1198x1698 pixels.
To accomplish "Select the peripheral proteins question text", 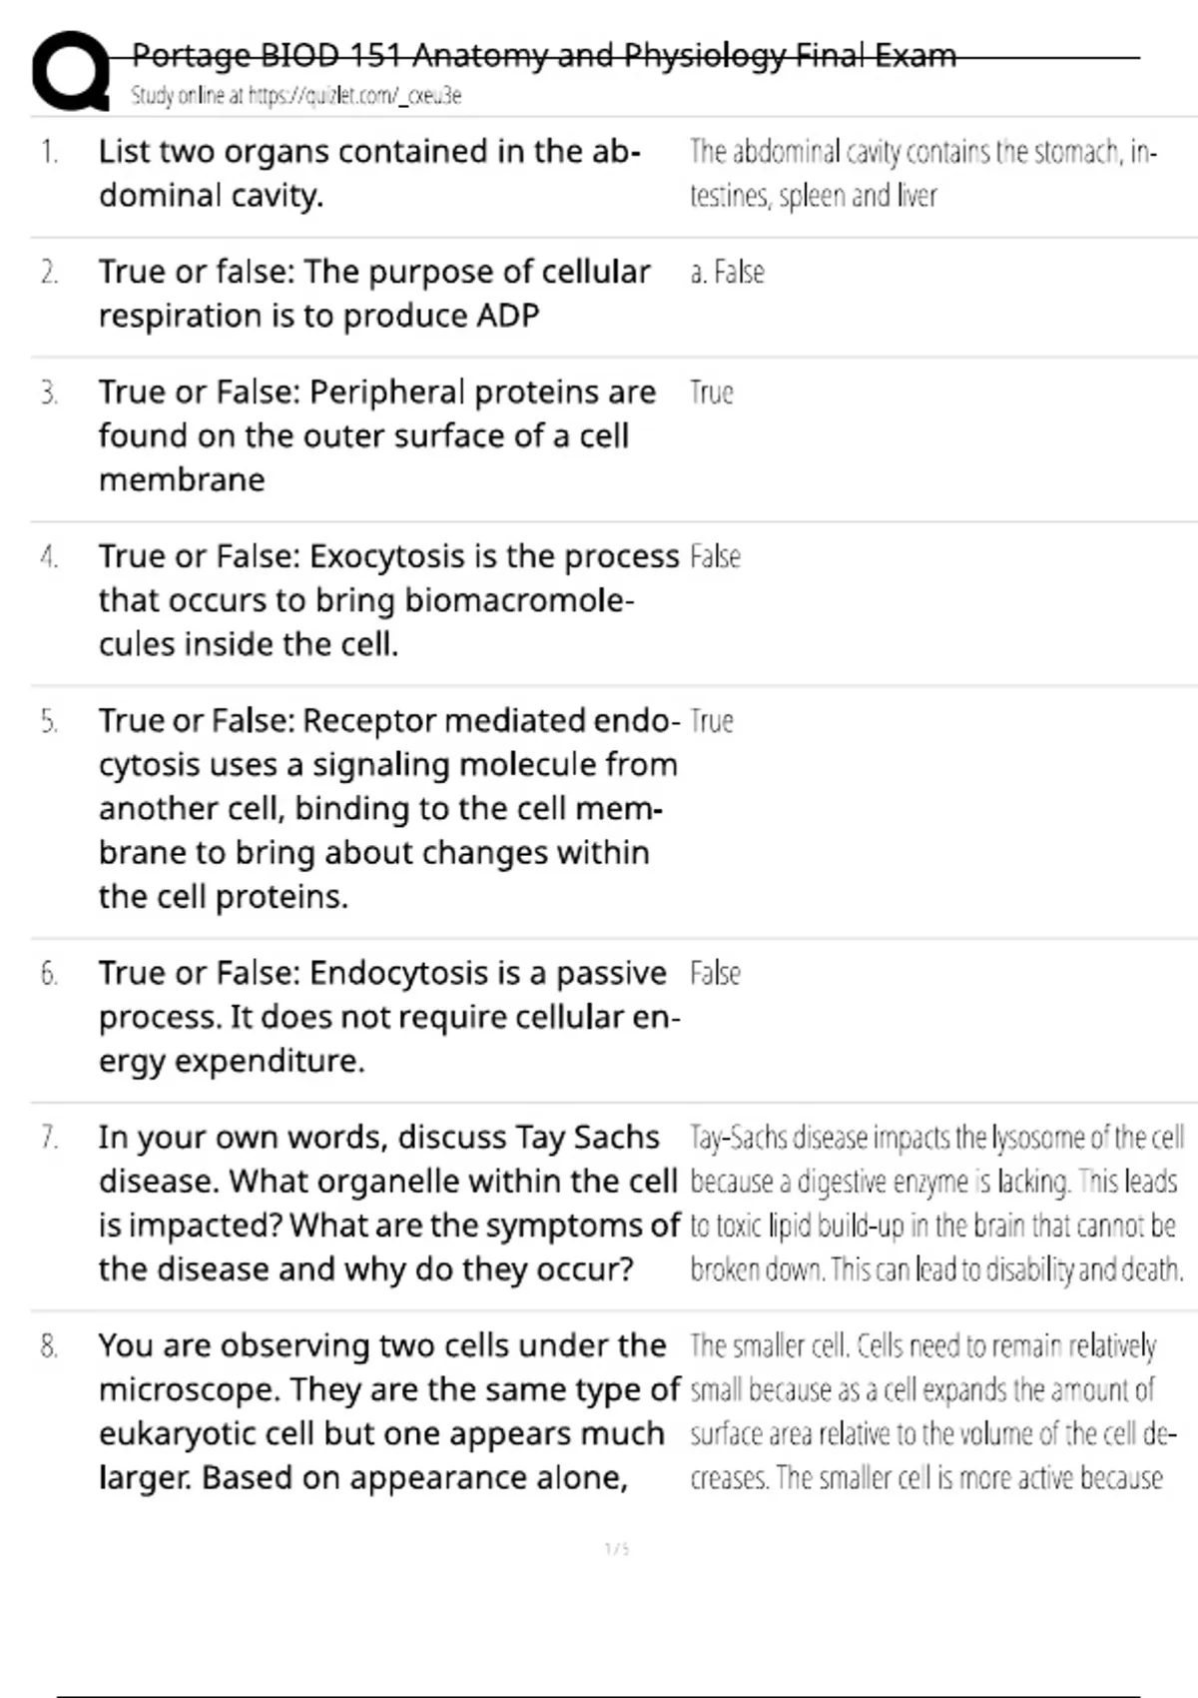I will point(376,435).
